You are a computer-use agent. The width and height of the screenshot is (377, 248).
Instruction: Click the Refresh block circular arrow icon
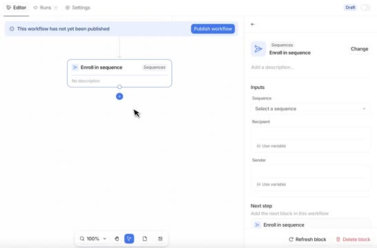291,239
